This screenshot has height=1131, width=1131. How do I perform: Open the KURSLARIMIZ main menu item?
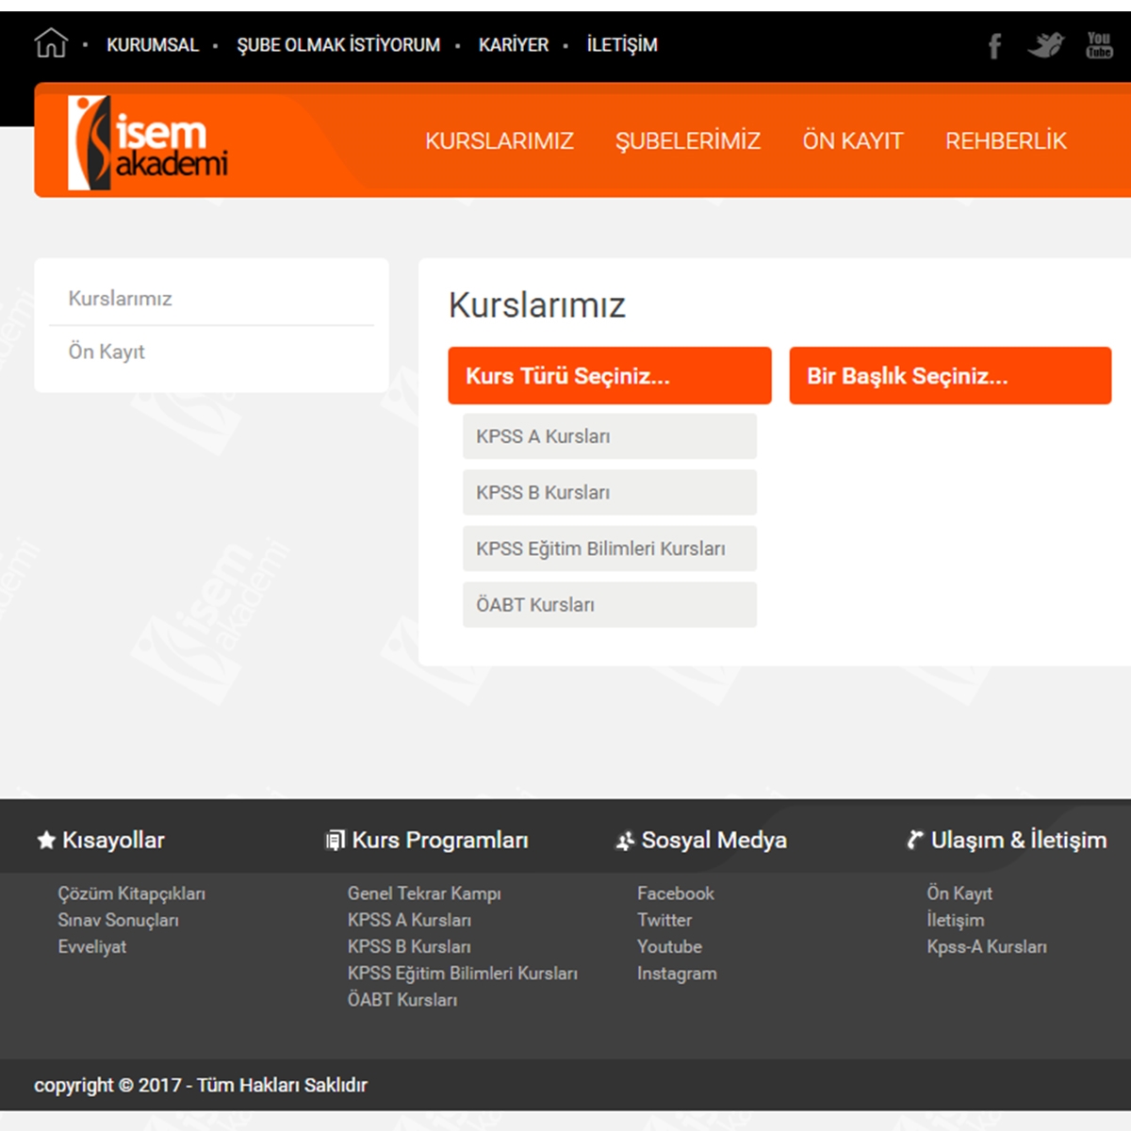pyautogui.click(x=499, y=141)
